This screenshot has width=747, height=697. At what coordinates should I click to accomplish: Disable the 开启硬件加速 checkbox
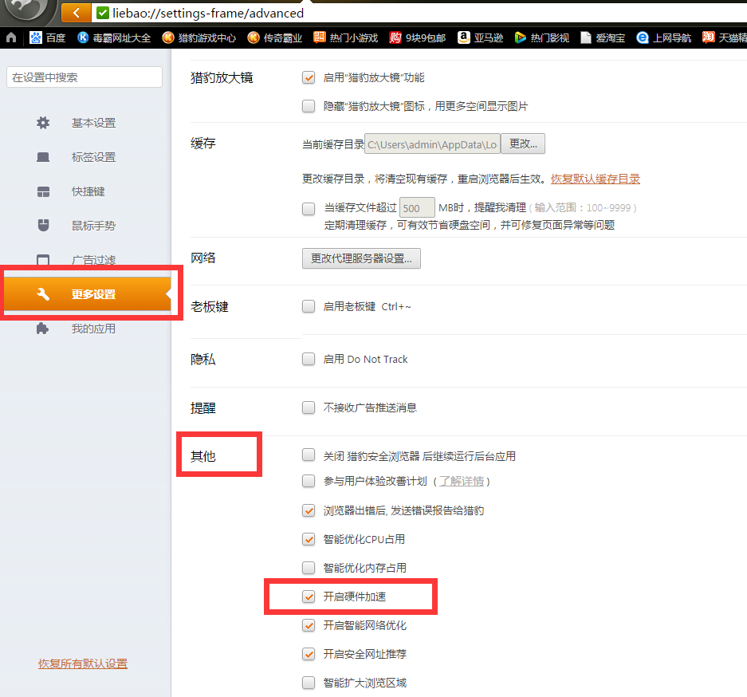click(309, 597)
